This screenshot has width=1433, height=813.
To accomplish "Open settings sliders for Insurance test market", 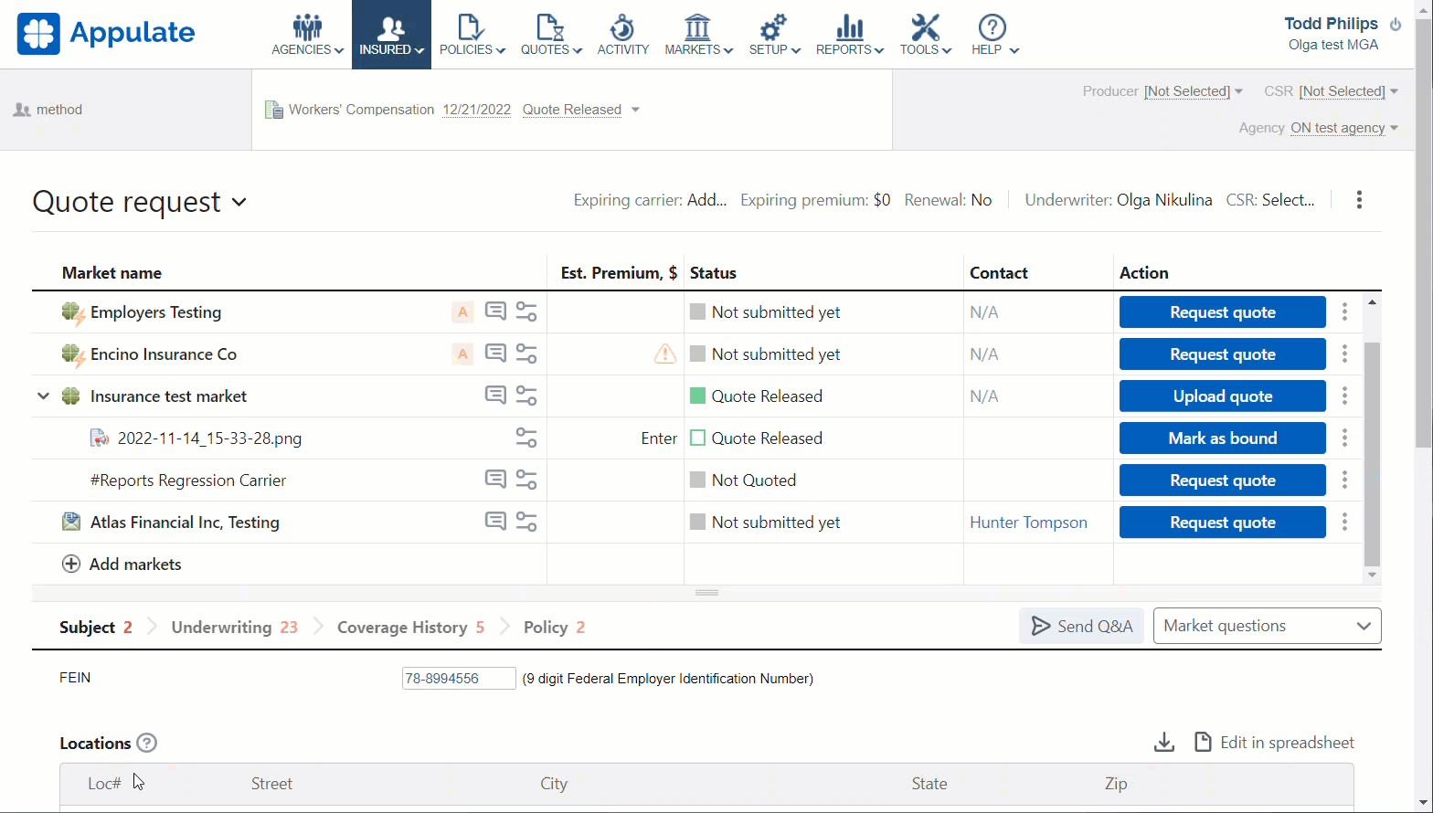I will coord(526,396).
